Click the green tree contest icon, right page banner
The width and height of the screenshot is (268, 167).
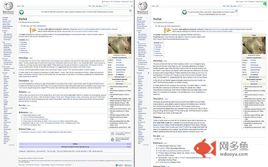pos(184,13)
